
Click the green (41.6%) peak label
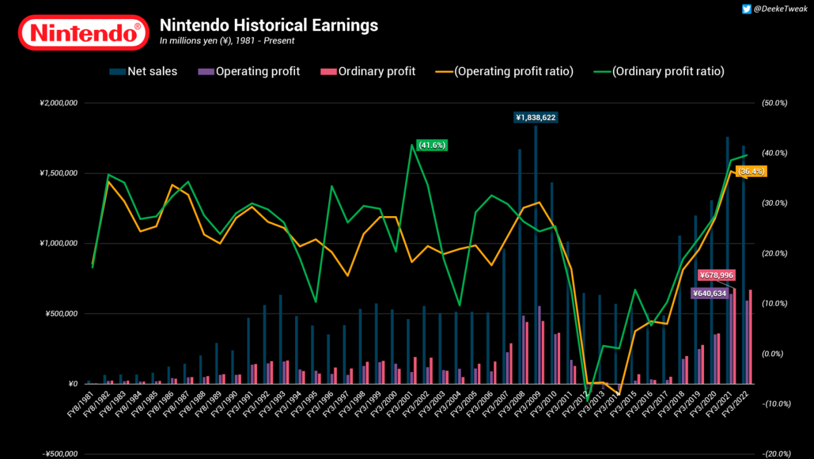coord(431,145)
